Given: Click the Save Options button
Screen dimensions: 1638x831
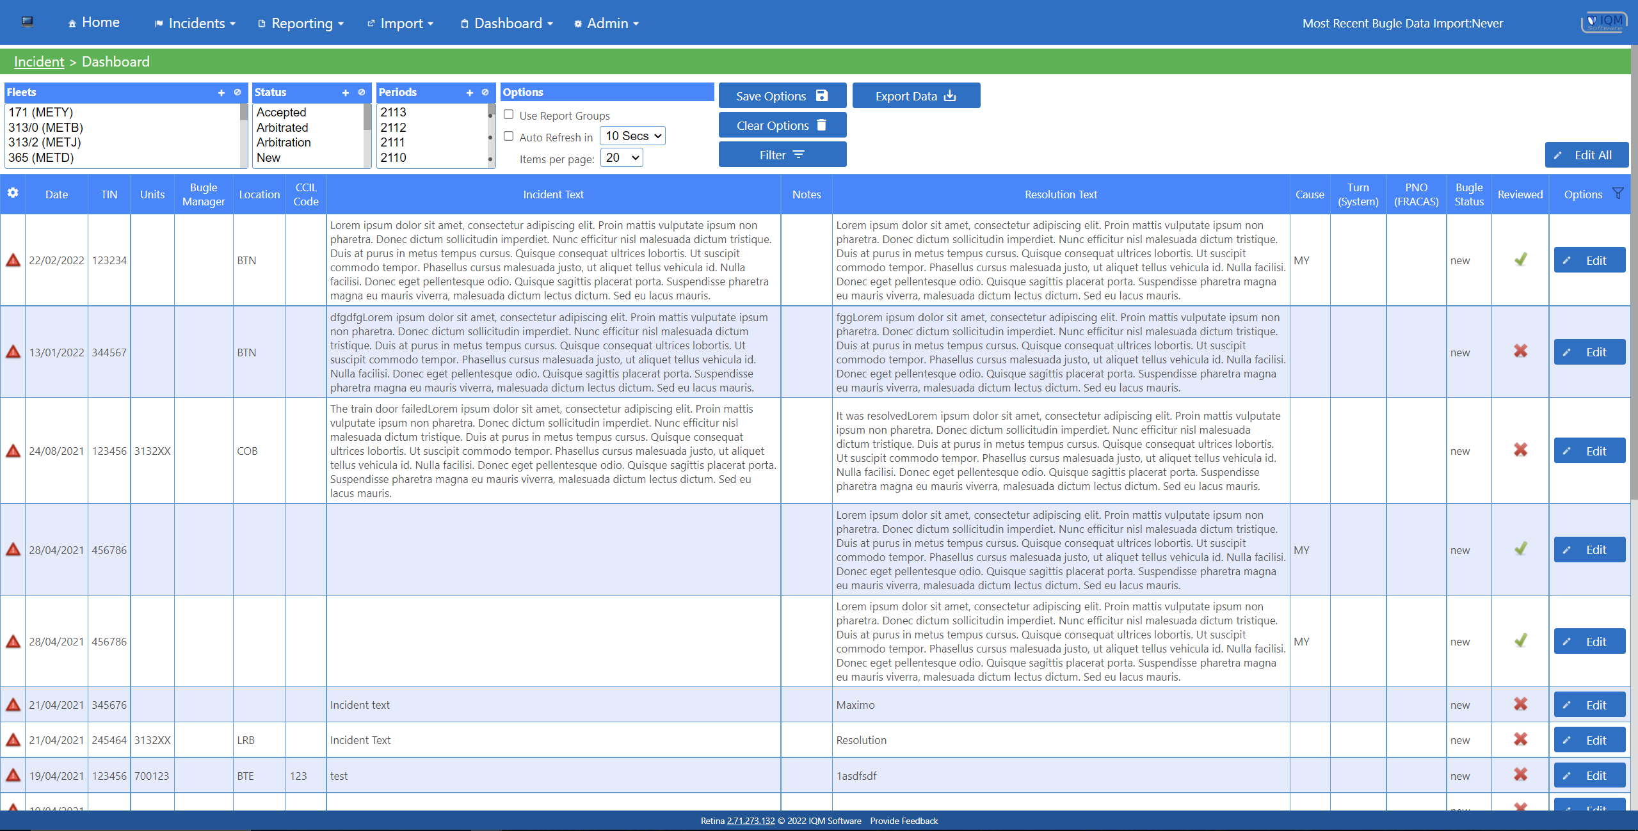Looking at the screenshot, I should tap(782, 96).
